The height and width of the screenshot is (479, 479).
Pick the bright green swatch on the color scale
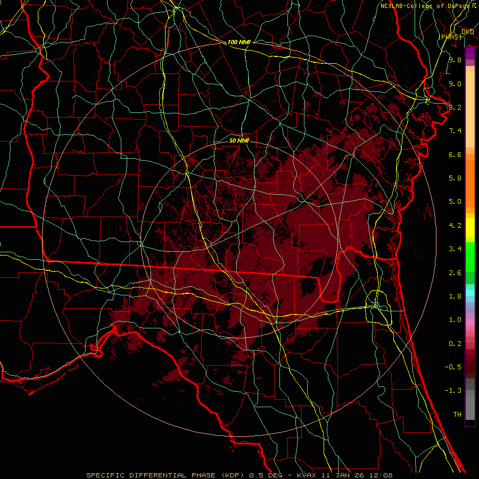coord(470,257)
